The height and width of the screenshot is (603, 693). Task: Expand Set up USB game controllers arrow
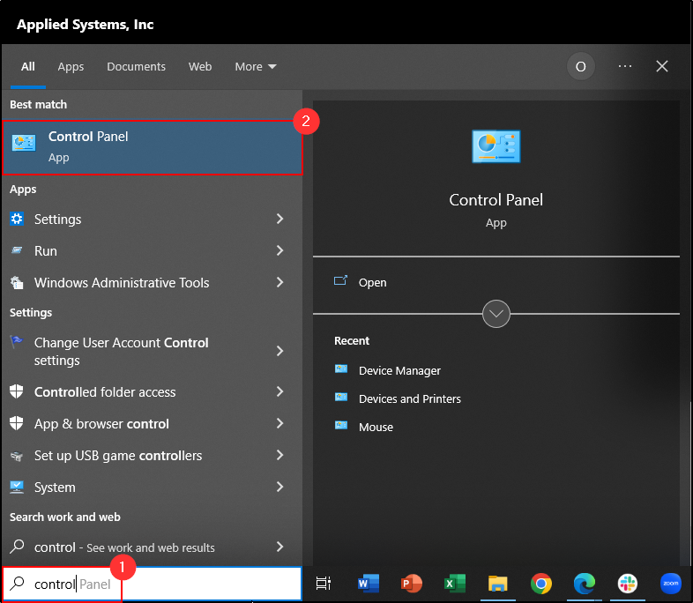click(x=279, y=455)
